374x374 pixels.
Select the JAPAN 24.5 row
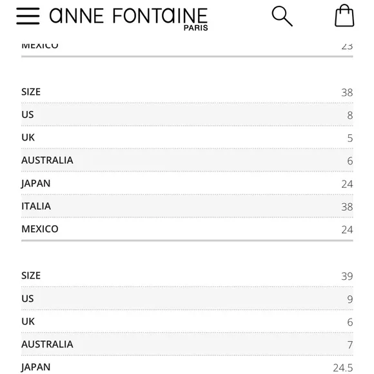187,365
